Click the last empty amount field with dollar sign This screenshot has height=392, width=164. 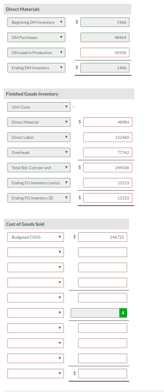[102, 373]
